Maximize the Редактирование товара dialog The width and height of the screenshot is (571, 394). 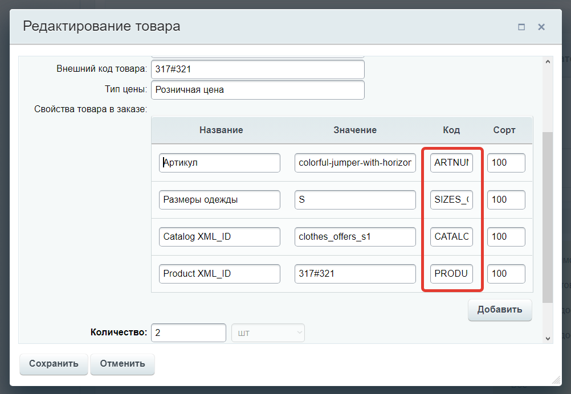(x=521, y=27)
